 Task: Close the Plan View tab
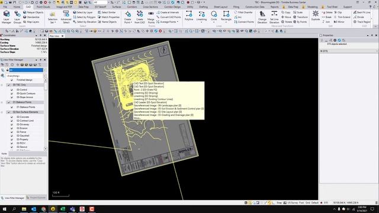[62, 36]
